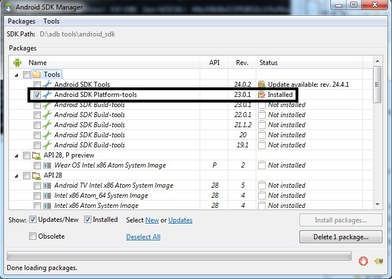Click the not installed status icon for Android TV image
Screen dimensions: 392x279
(x=262, y=185)
